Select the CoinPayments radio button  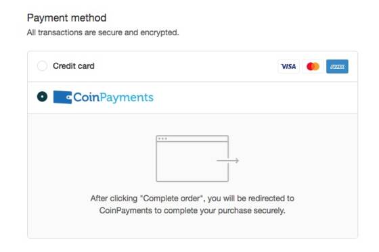tap(42, 97)
